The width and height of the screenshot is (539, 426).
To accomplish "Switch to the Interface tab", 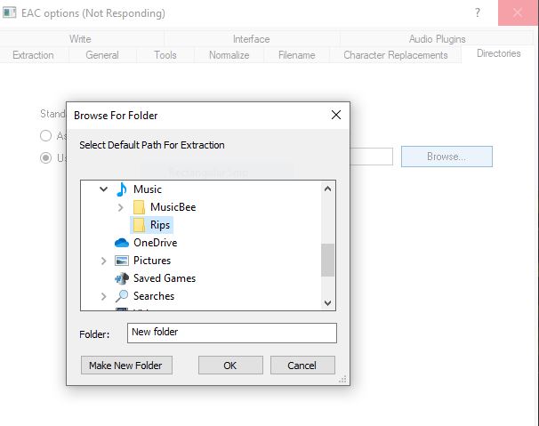I will click(x=252, y=39).
